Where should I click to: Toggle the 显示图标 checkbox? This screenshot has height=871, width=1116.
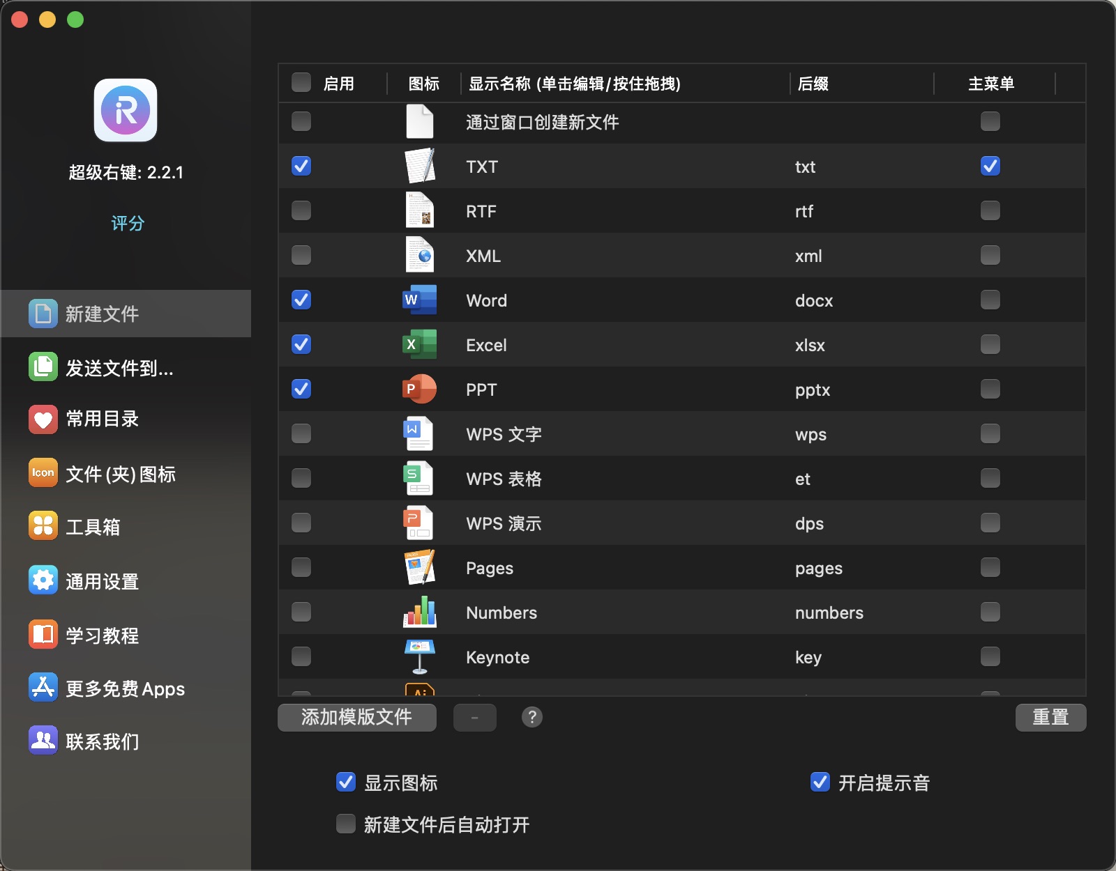tap(346, 782)
